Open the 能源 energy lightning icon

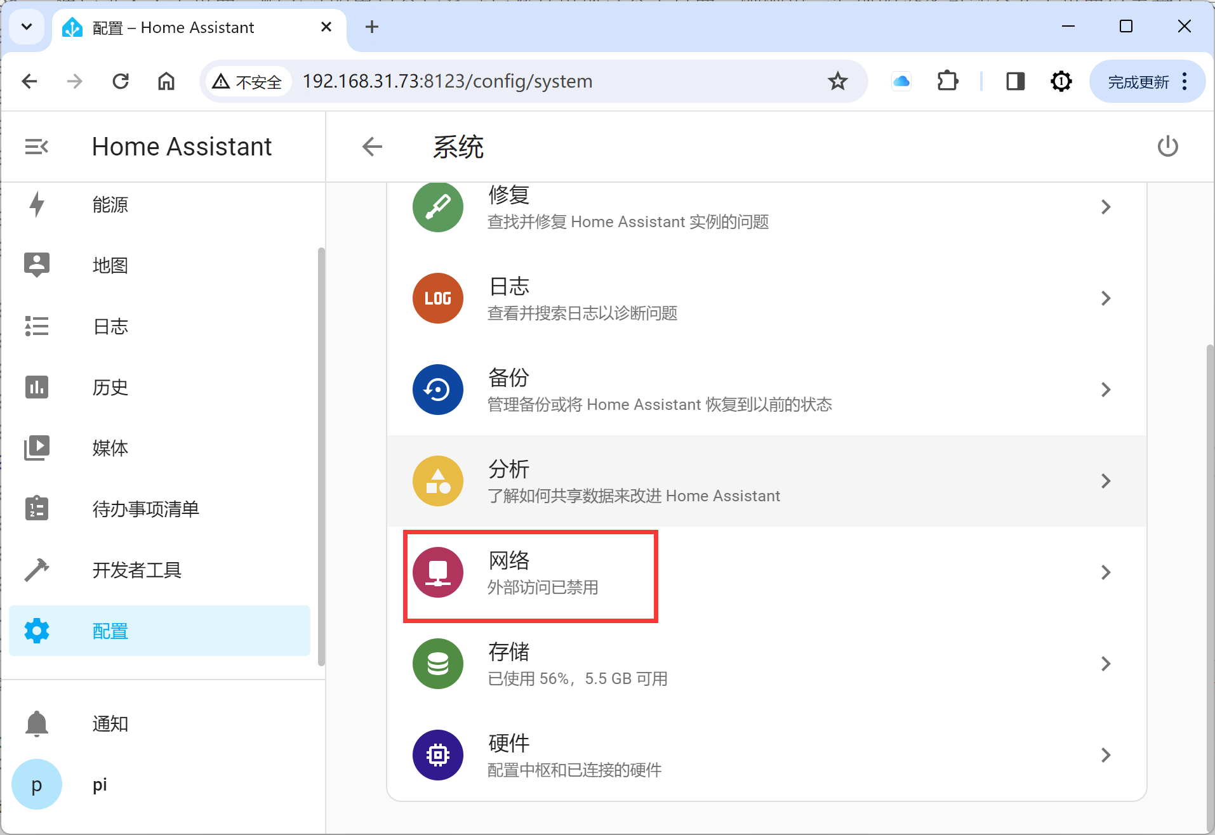(37, 204)
